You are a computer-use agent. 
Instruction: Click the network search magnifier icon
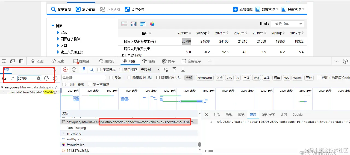click(x=92, y=70)
